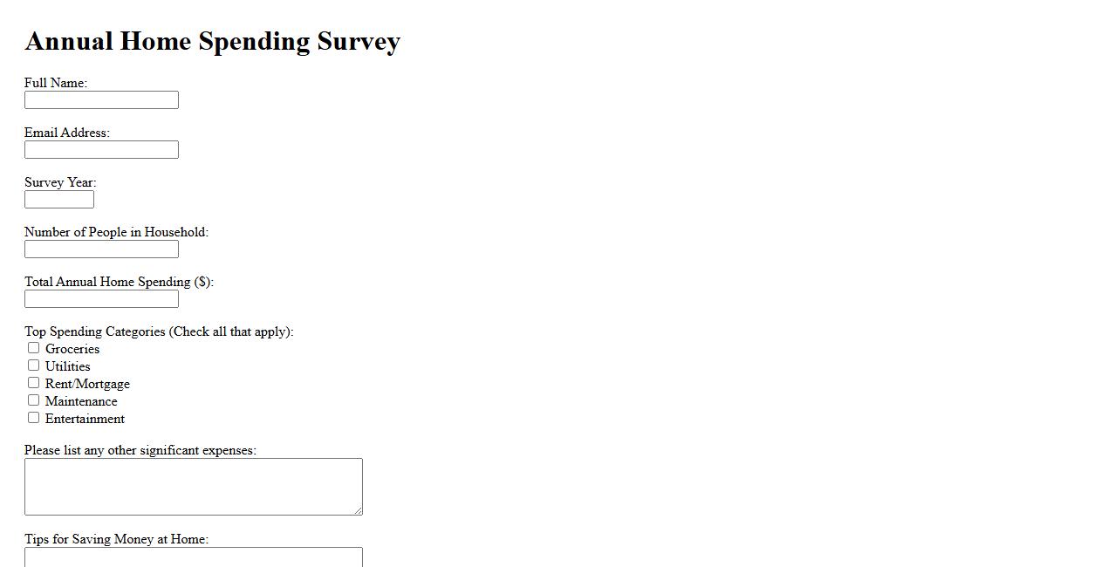
Task: Click the Annual Home Spending Survey heading
Action: click(x=212, y=41)
